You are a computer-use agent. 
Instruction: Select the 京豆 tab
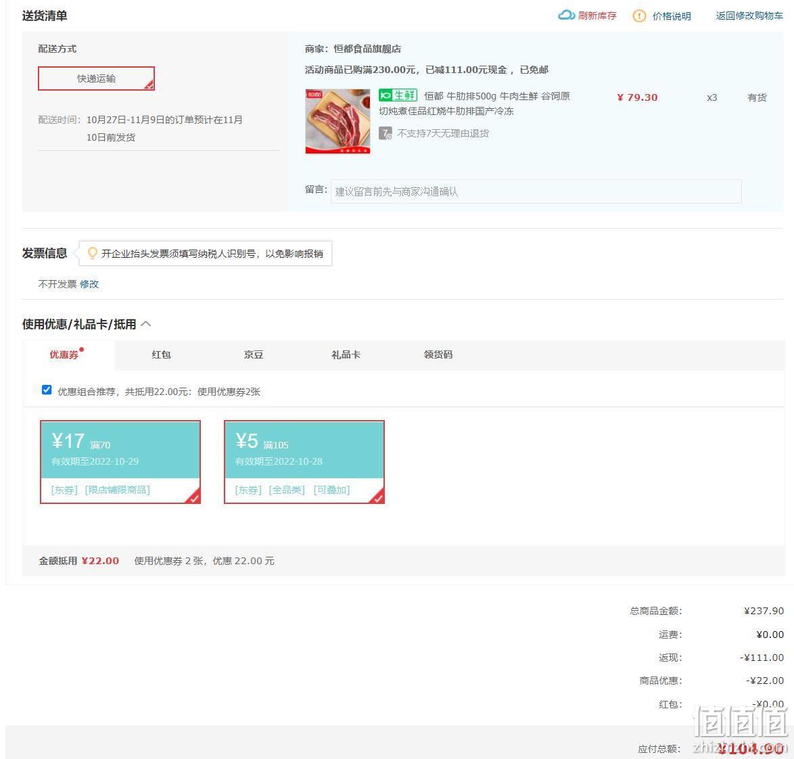[253, 354]
